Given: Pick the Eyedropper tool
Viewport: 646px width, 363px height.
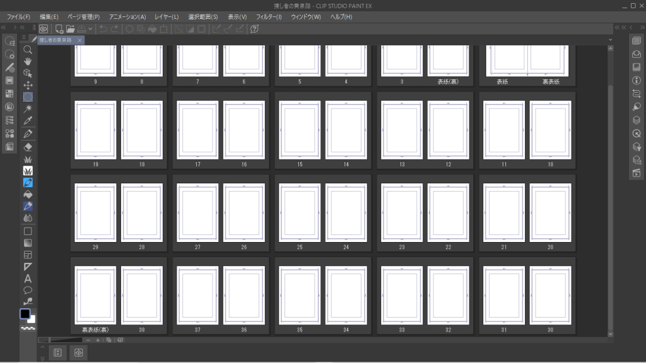Looking at the screenshot, I should 28,120.
